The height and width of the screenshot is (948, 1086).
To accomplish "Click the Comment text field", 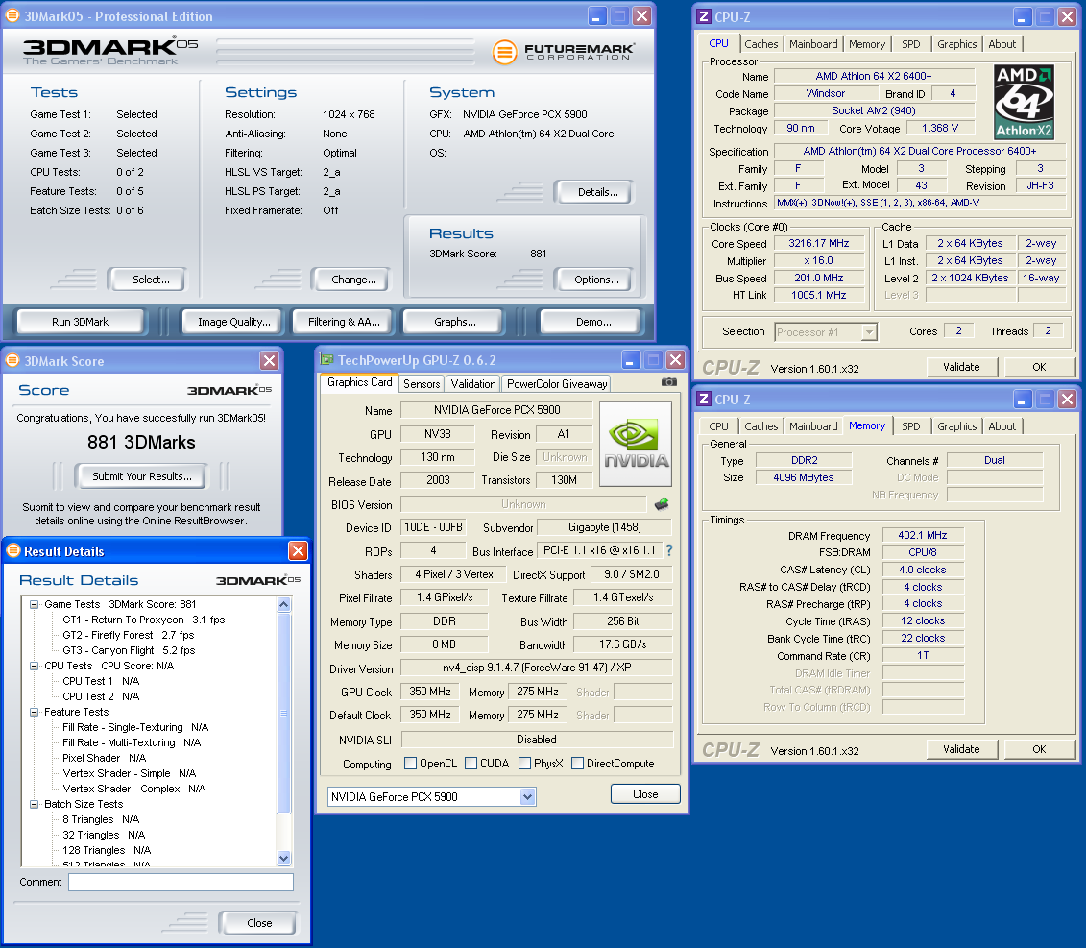I will (181, 882).
